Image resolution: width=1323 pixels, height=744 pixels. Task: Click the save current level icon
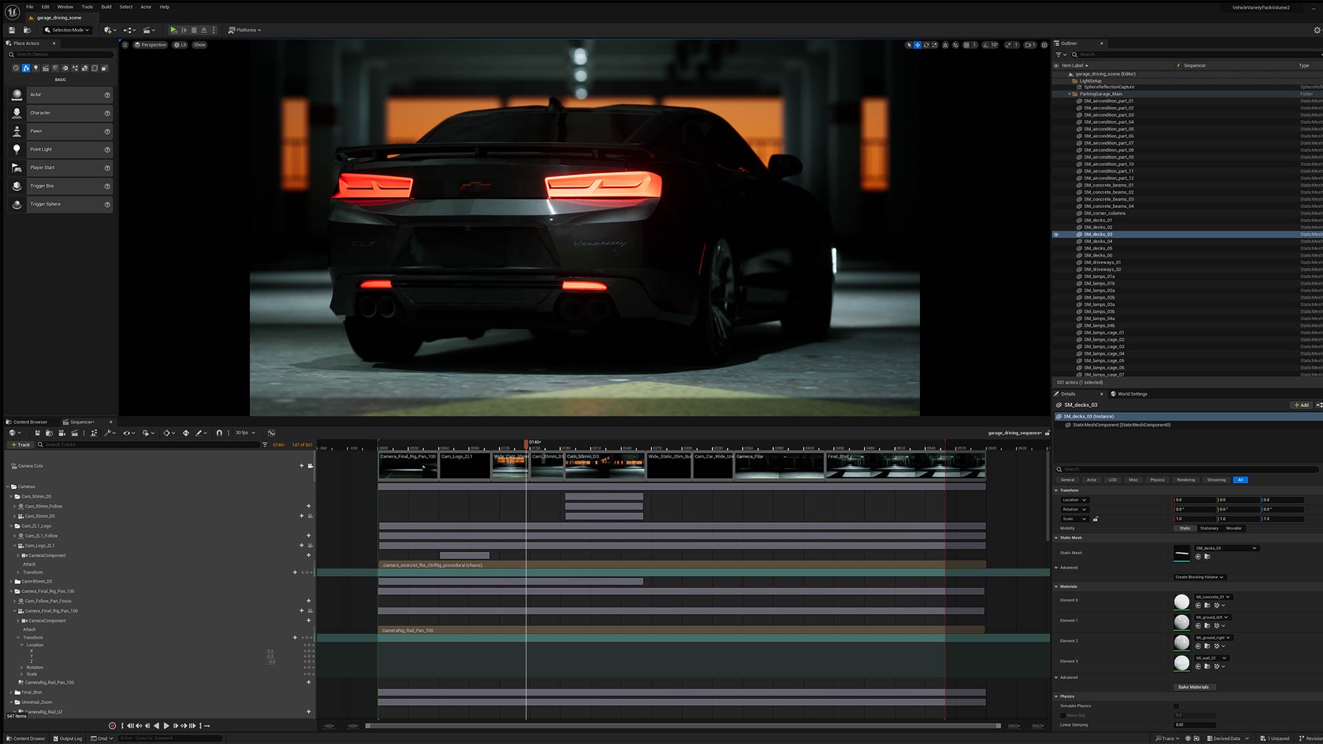pos(12,30)
